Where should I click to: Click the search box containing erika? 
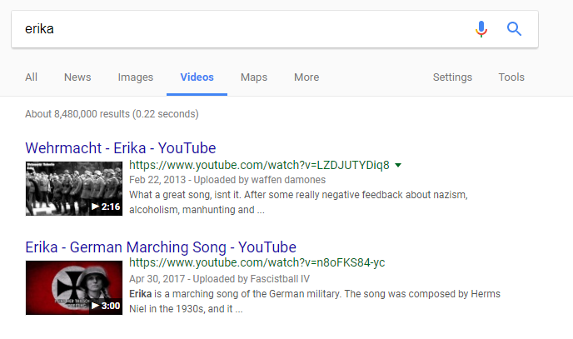(242, 29)
